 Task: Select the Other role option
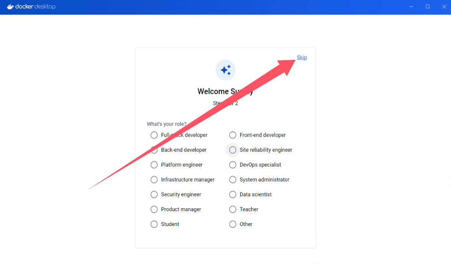[x=233, y=224]
